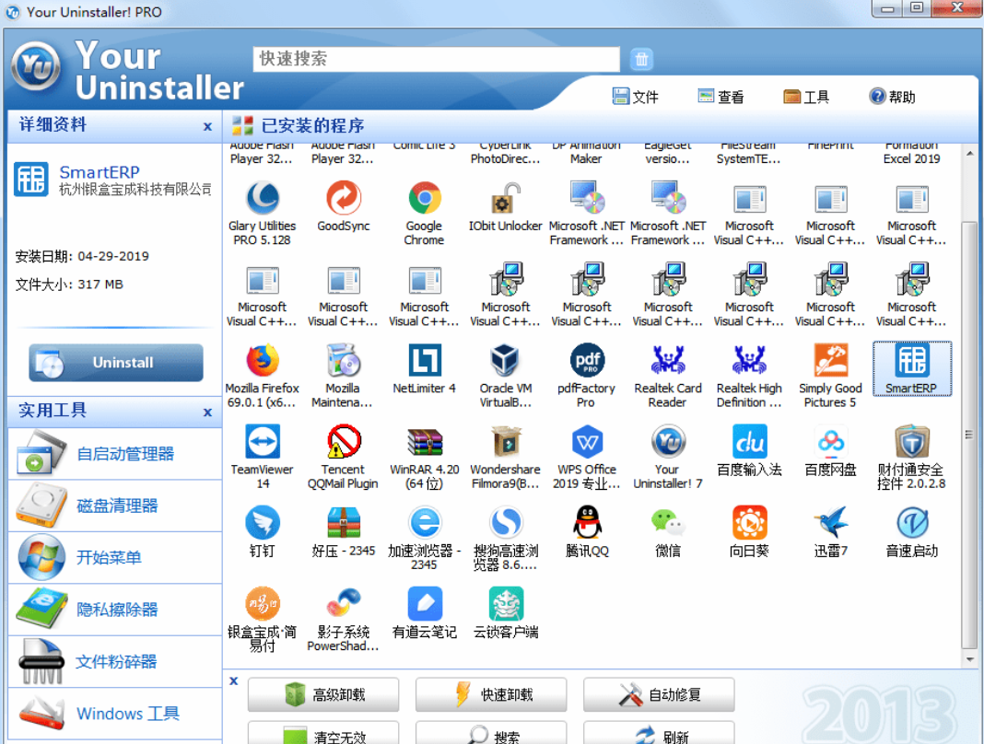Click the 高级卸载 button
This screenshot has width=984, height=744.
(323, 694)
